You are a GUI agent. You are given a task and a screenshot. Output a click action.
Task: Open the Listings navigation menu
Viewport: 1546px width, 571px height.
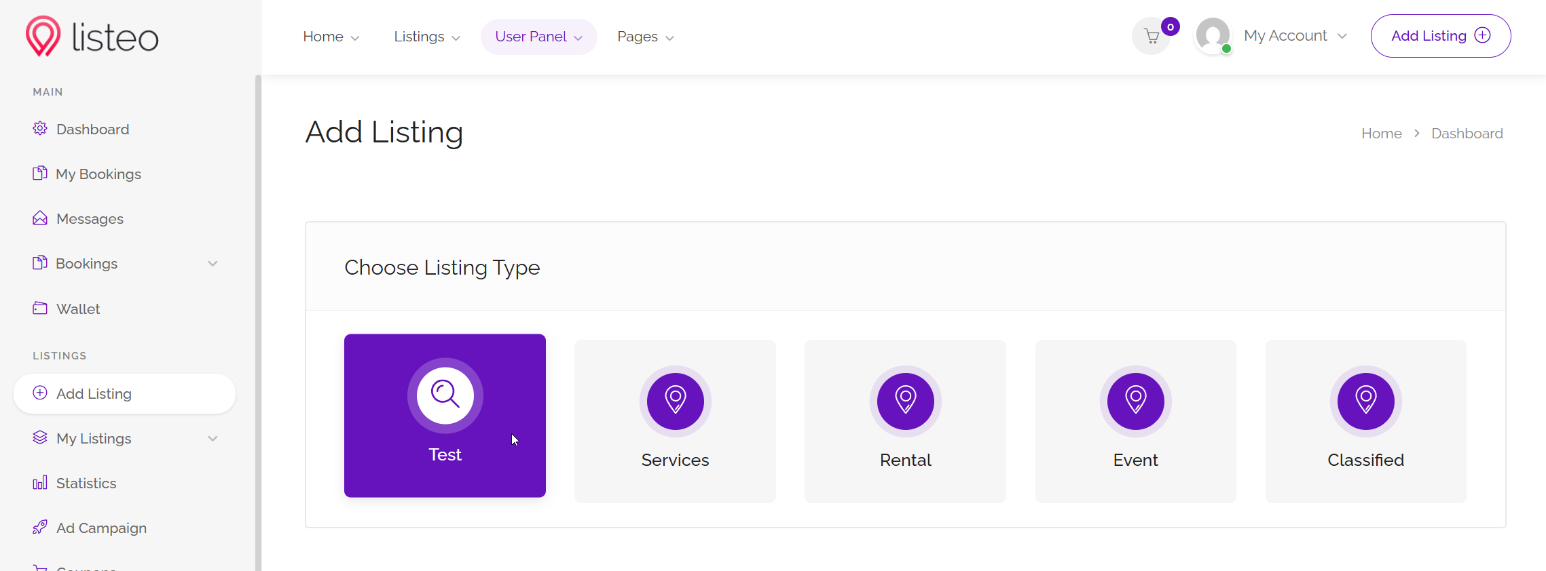pyautogui.click(x=427, y=37)
